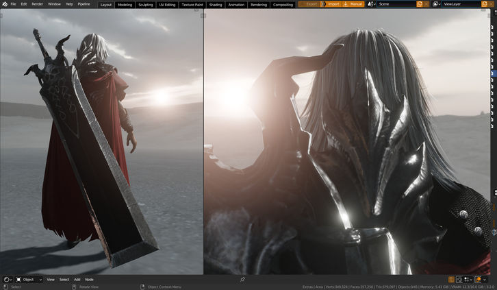
Task: Open the Node menu in node editor header
Action: (x=90, y=280)
